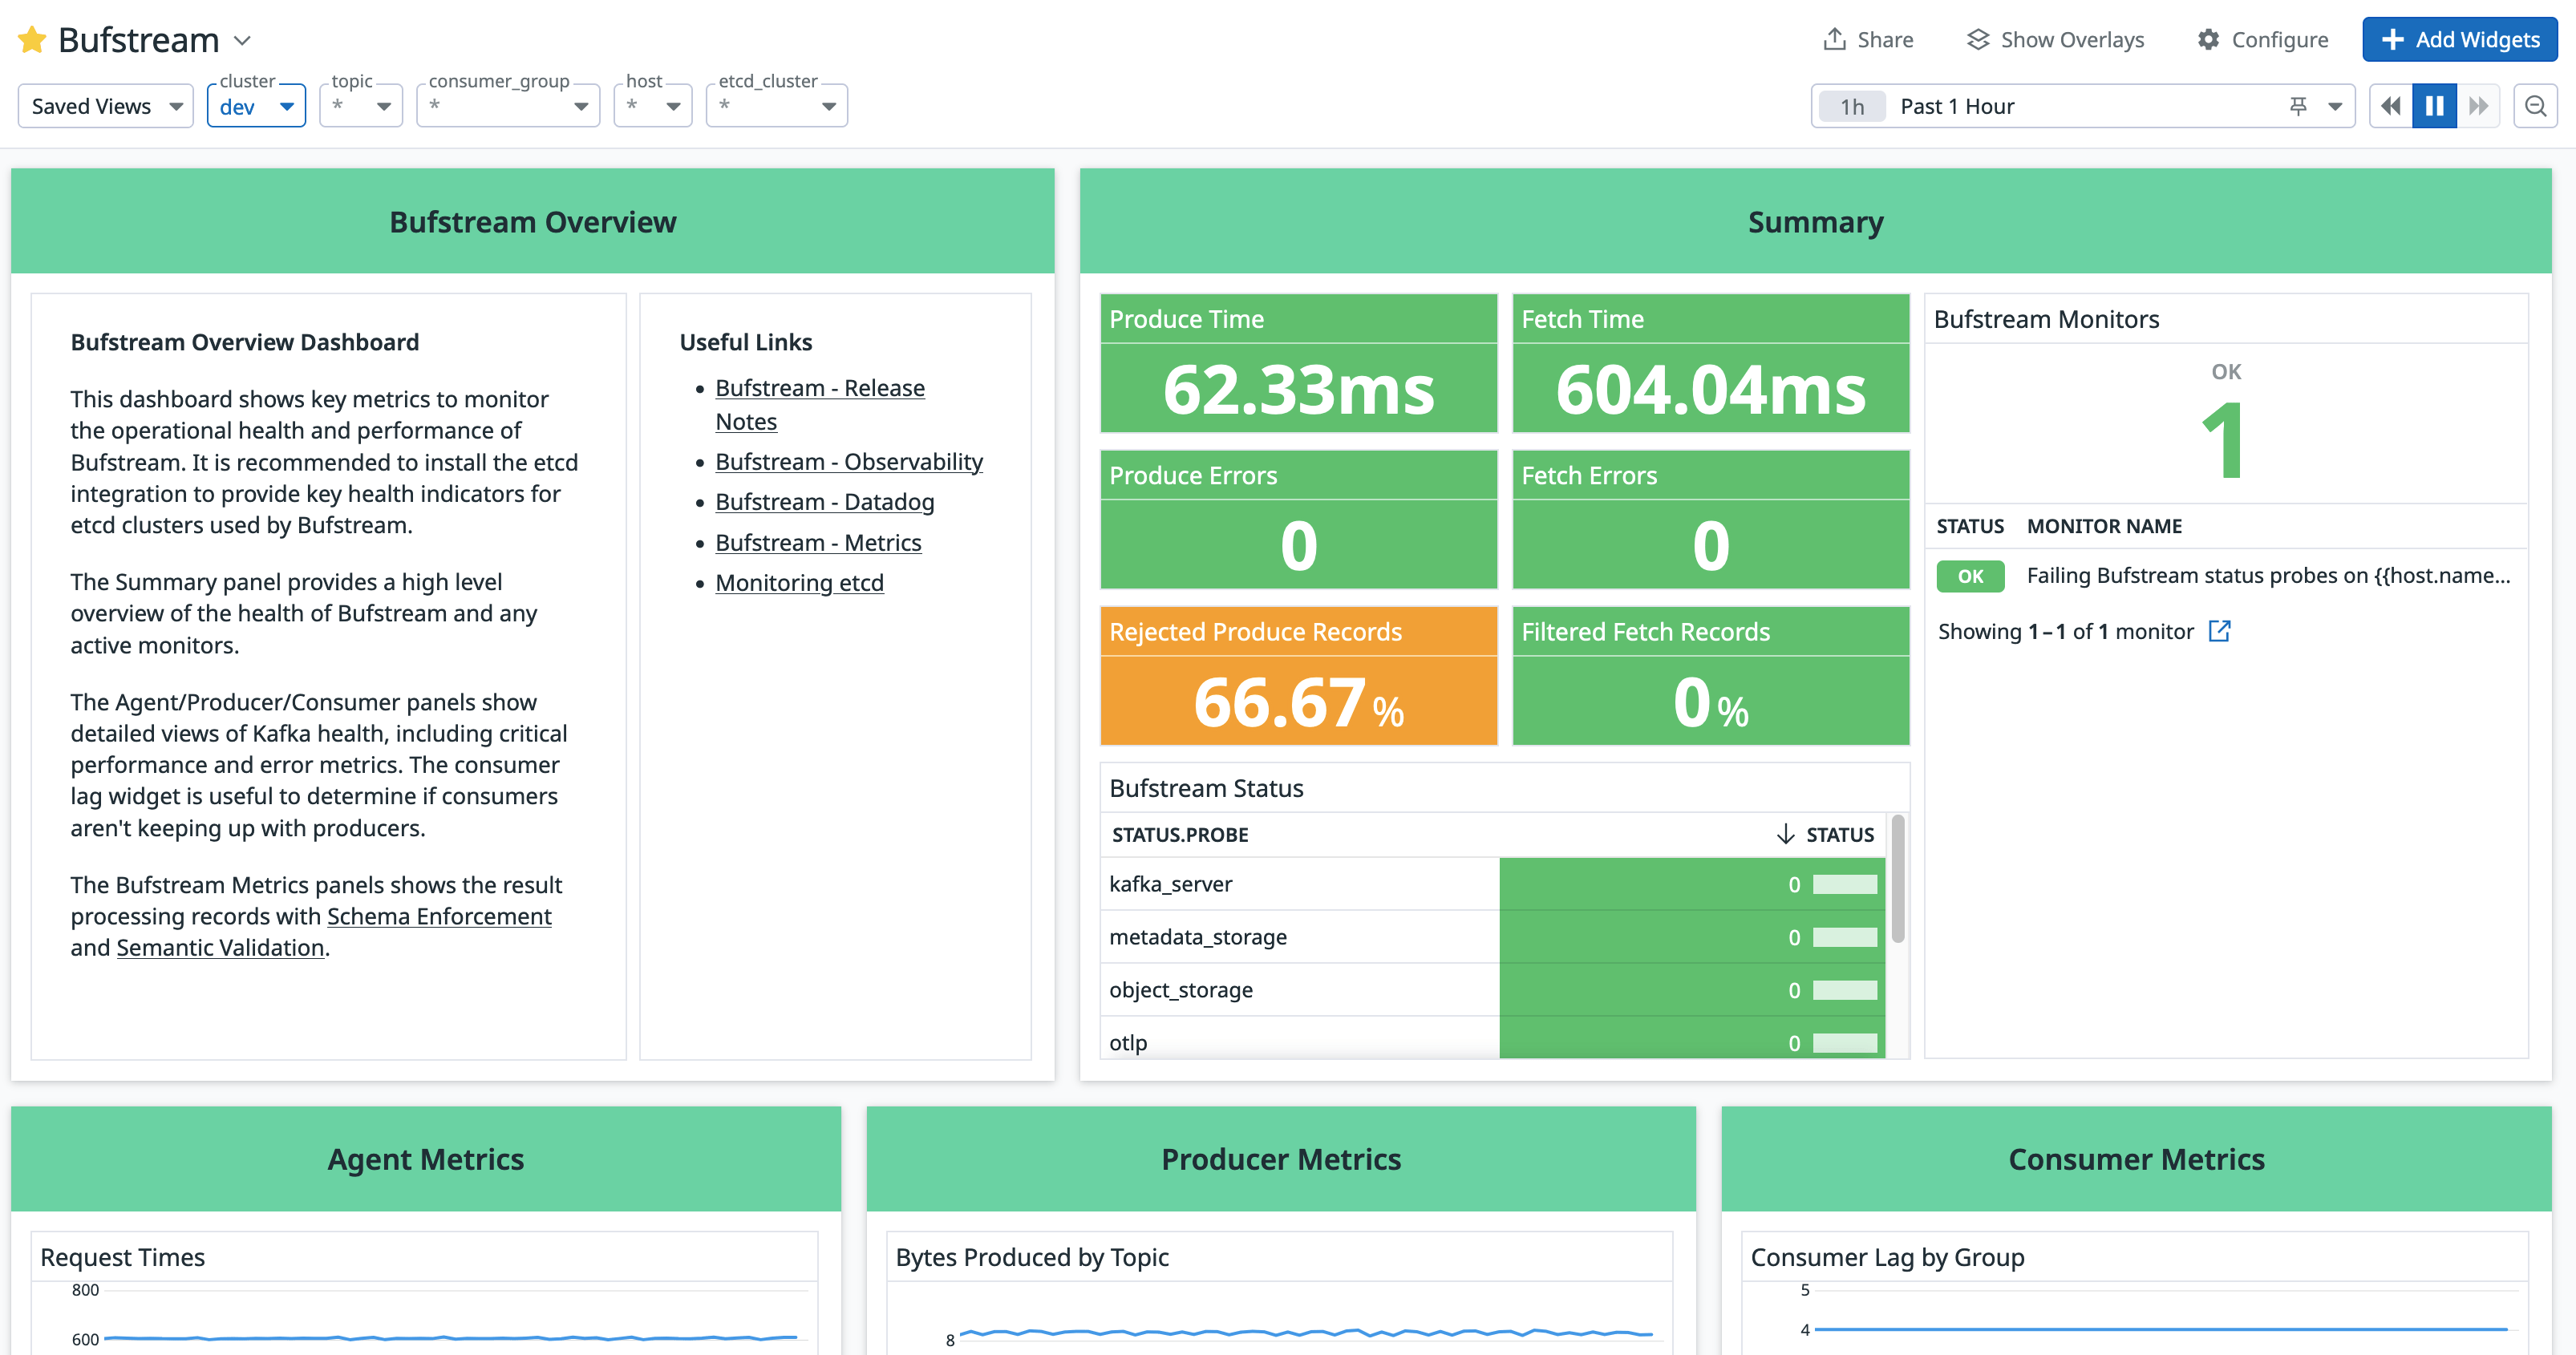
Task: Open Configure settings gear
Action: [x=2263, y=40]
